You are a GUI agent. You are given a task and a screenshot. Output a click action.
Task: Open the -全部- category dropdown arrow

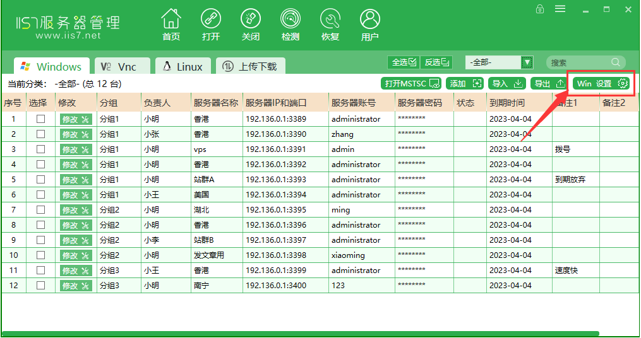coord(527,62)
